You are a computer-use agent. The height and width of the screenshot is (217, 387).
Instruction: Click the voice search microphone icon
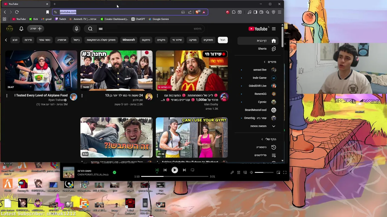click(76, 29)
